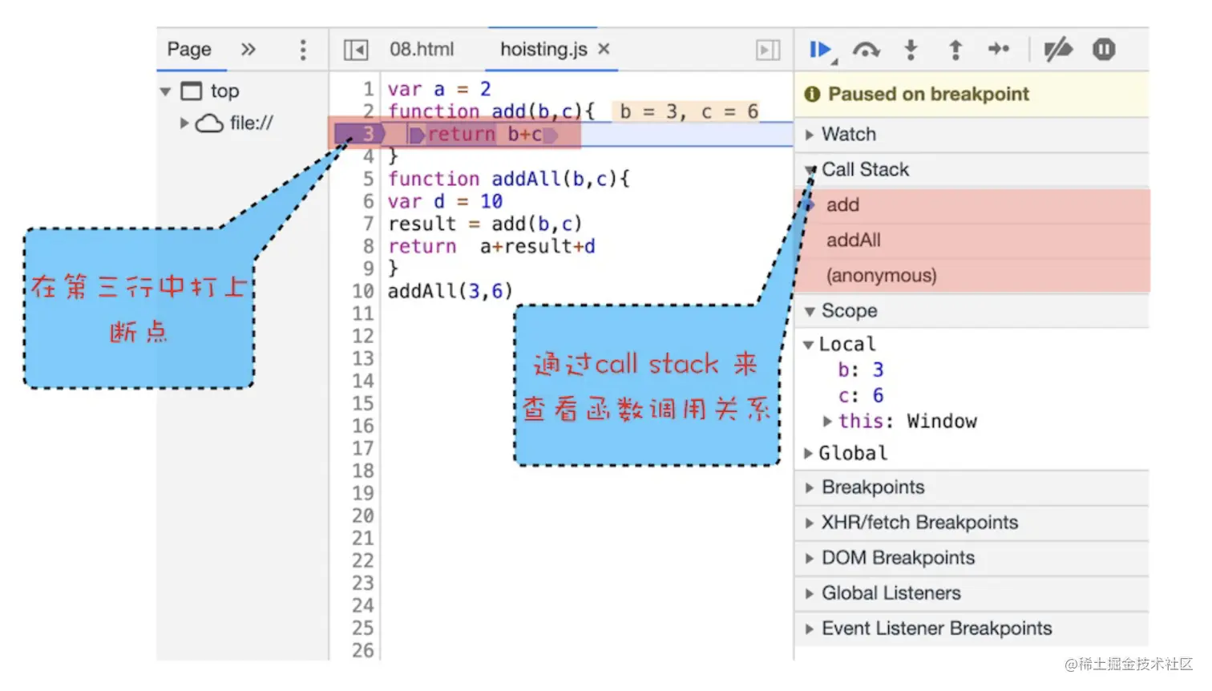1212x691 pixels.
Task: Hide debugger sidebar icon
Action: (x=768, y=51)
